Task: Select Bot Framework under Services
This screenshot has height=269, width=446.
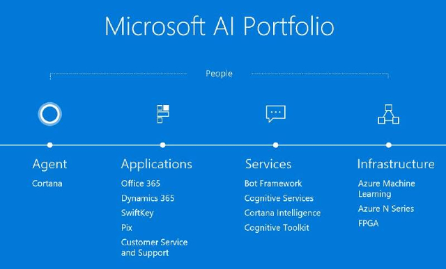Action: coord(273,184)
